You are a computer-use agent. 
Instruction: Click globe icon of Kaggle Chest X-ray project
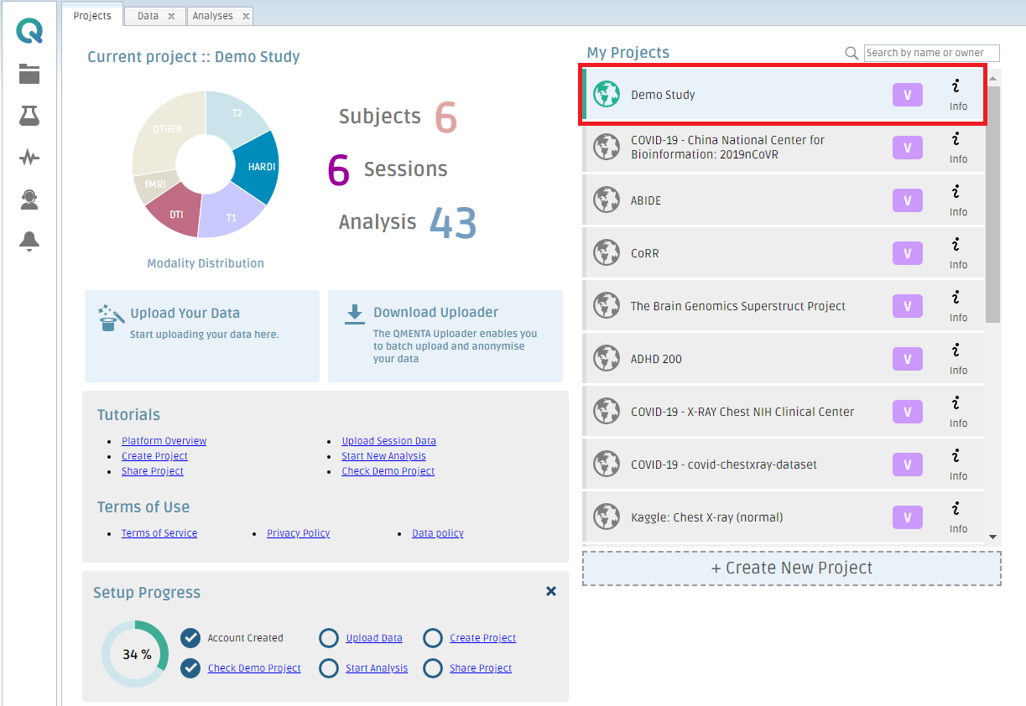click(x=606, y=517)
